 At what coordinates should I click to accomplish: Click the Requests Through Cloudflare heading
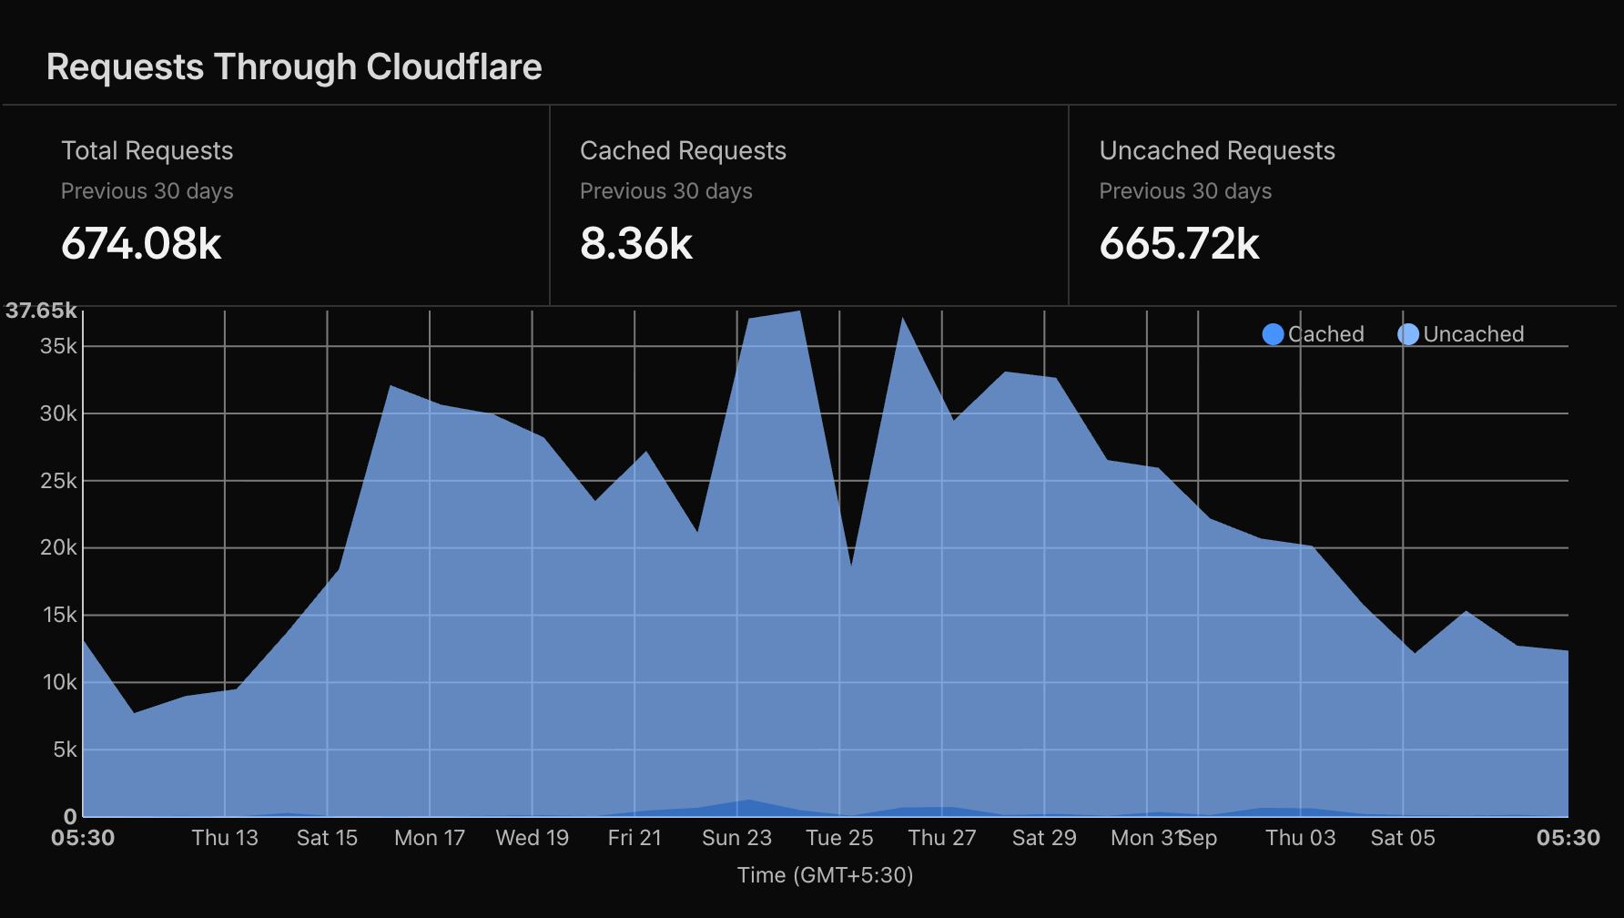294,67
